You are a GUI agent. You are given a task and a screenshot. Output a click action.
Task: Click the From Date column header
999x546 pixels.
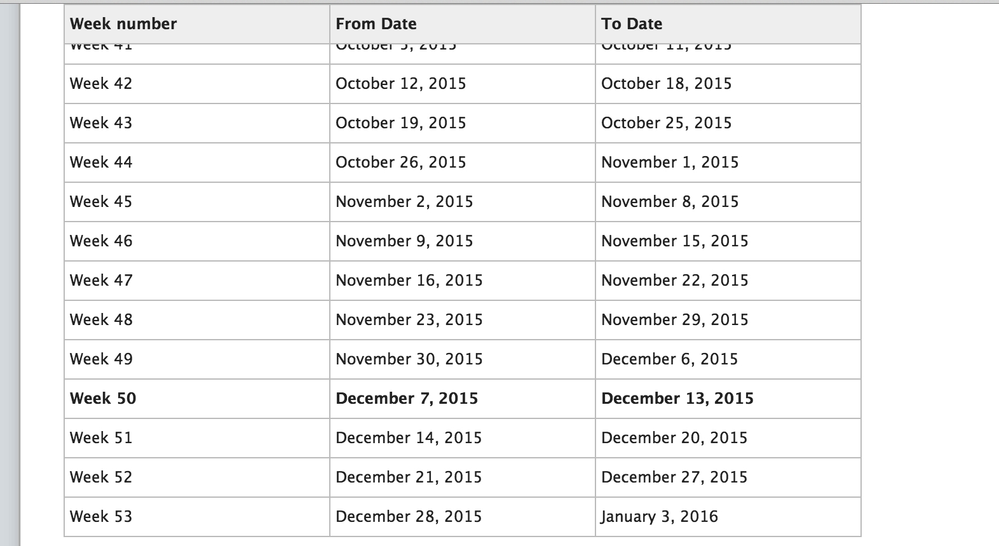[x=463, y=24]
